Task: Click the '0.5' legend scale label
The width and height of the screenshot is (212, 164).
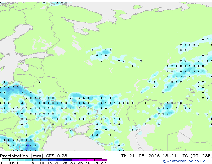Action: (11, 163)
